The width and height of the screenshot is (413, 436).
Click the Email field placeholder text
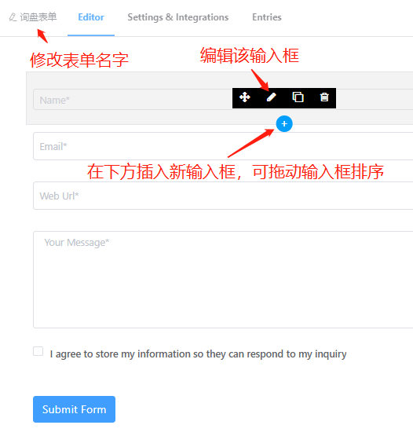pyautogui.click(x=53, y=146)
